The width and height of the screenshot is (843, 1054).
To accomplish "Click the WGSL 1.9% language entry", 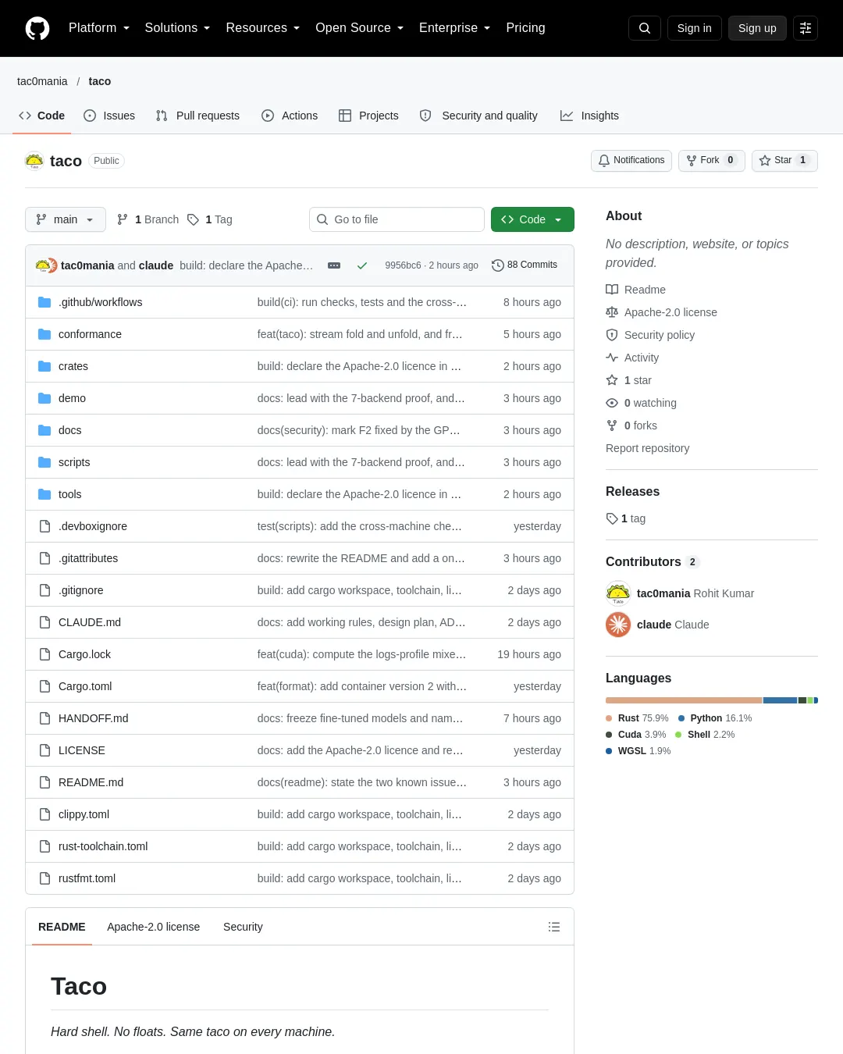I will [638, 751].
